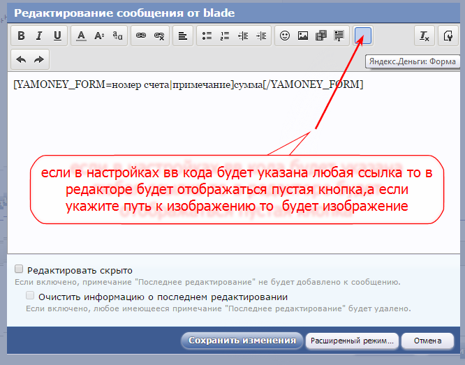
Task: Apply italic text style
Action: pyautogui.click(x=39, y=36)
